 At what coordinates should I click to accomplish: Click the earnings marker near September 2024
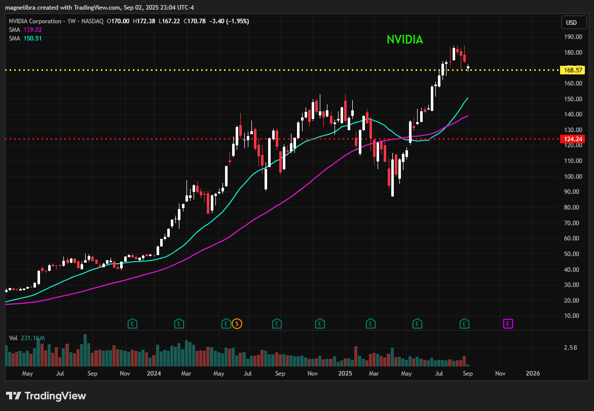point(277,323)
